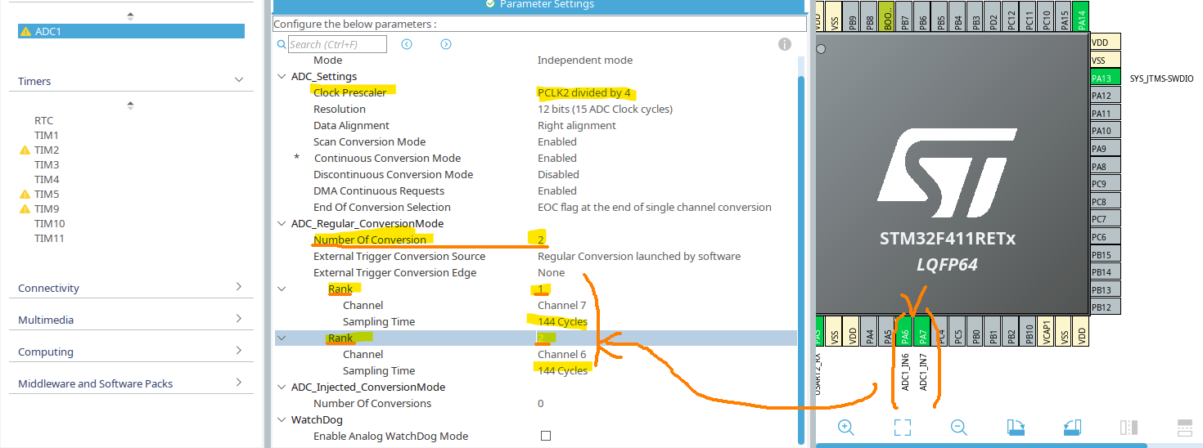Click the PA12 pin
1203x448 pixels.
pos(1105,96)
